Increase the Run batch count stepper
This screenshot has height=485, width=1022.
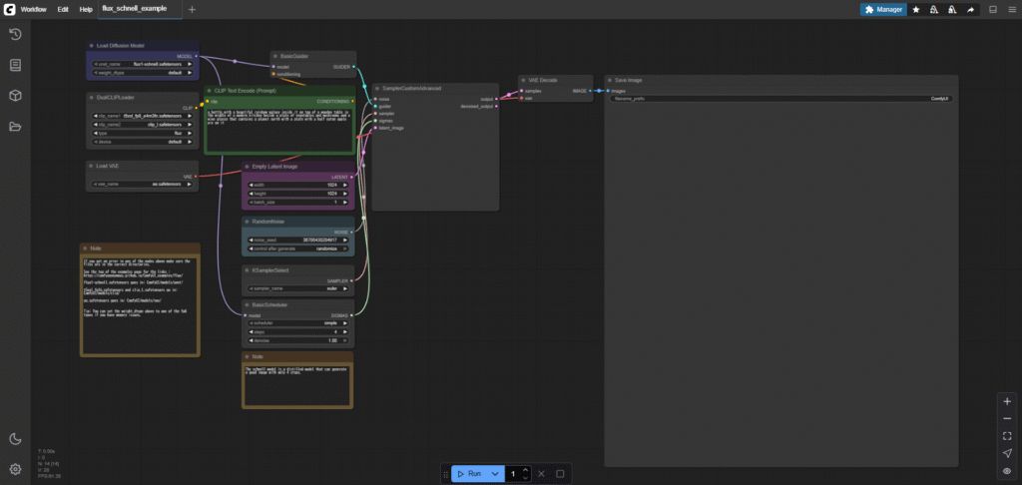[x=525, y=470]
